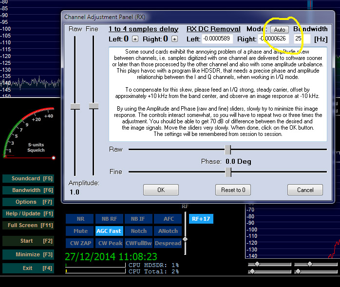The image size is (340, 287).
Task: Adjust the Fine amplitude vertical slider
Action: pyautogui.click(x=94, y=106)
